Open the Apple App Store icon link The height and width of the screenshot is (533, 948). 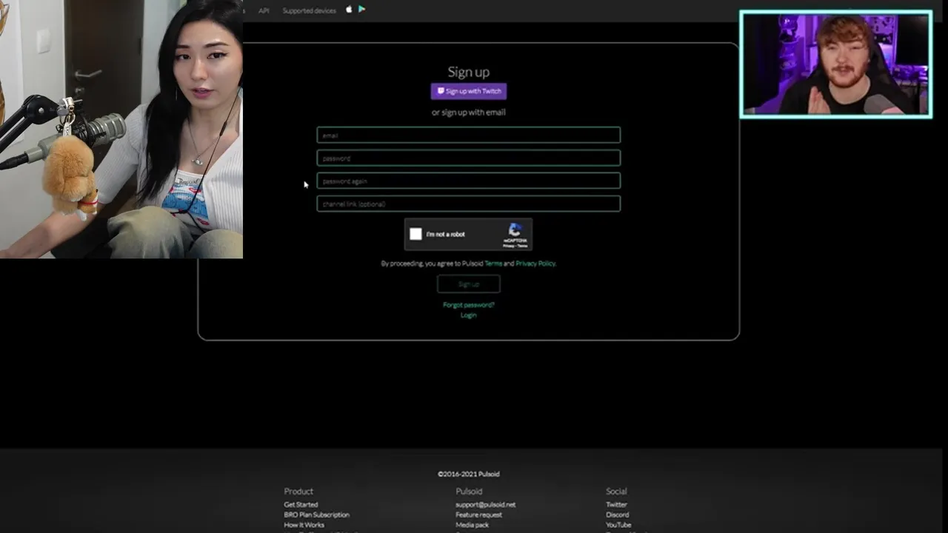click(x=349, y=10)
